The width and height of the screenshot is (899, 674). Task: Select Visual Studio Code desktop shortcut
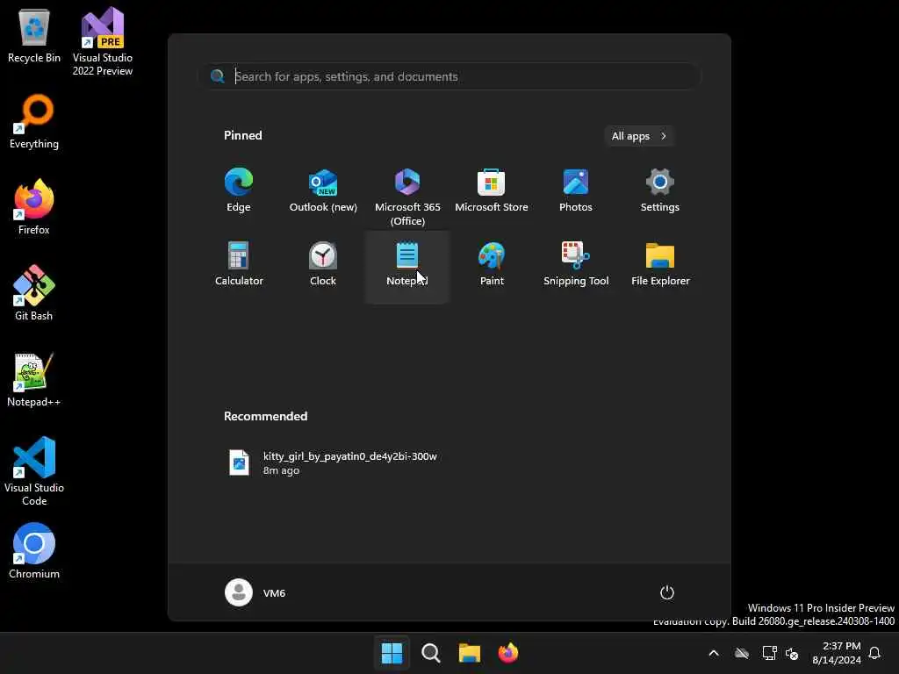coord(34,471)
